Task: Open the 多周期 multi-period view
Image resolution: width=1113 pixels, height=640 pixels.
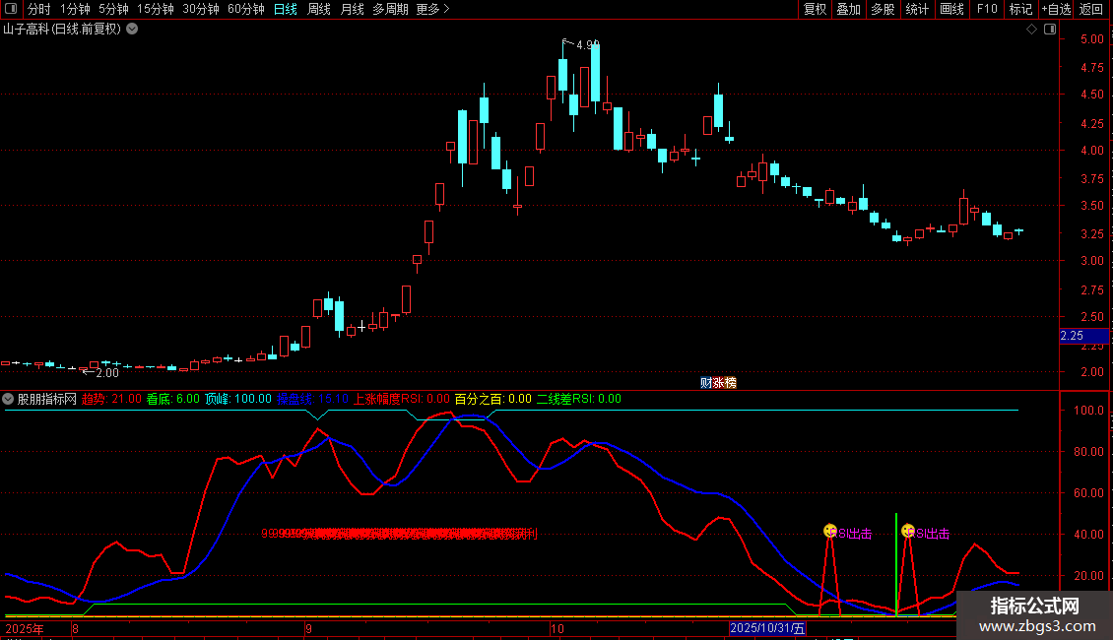Action: pos(390,9)
